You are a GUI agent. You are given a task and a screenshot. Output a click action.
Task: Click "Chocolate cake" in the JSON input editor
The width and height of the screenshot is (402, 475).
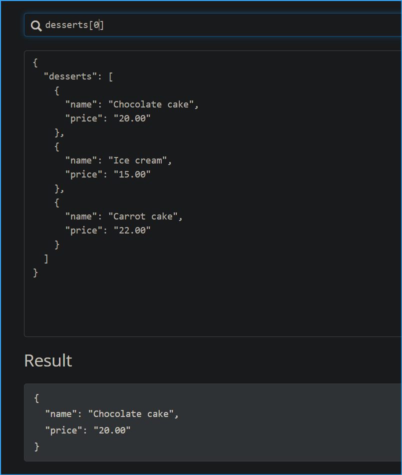pos(151,104)
